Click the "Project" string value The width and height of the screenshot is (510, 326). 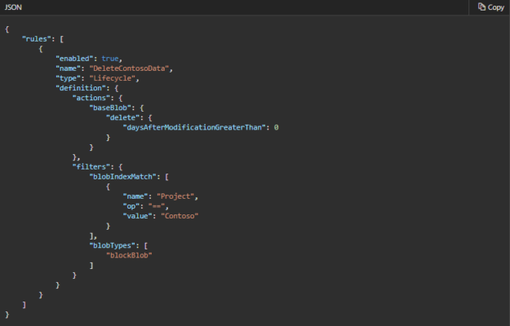coord(175,196)
